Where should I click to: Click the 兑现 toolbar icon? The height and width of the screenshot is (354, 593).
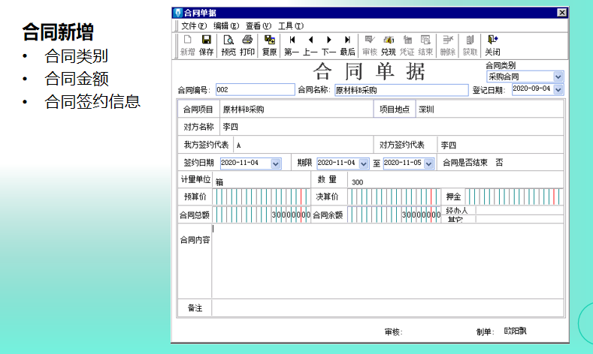pos(389,45)
